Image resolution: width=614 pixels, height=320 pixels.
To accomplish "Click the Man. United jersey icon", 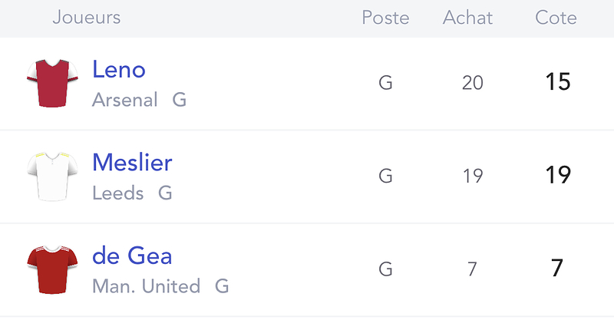I will 52,269.
